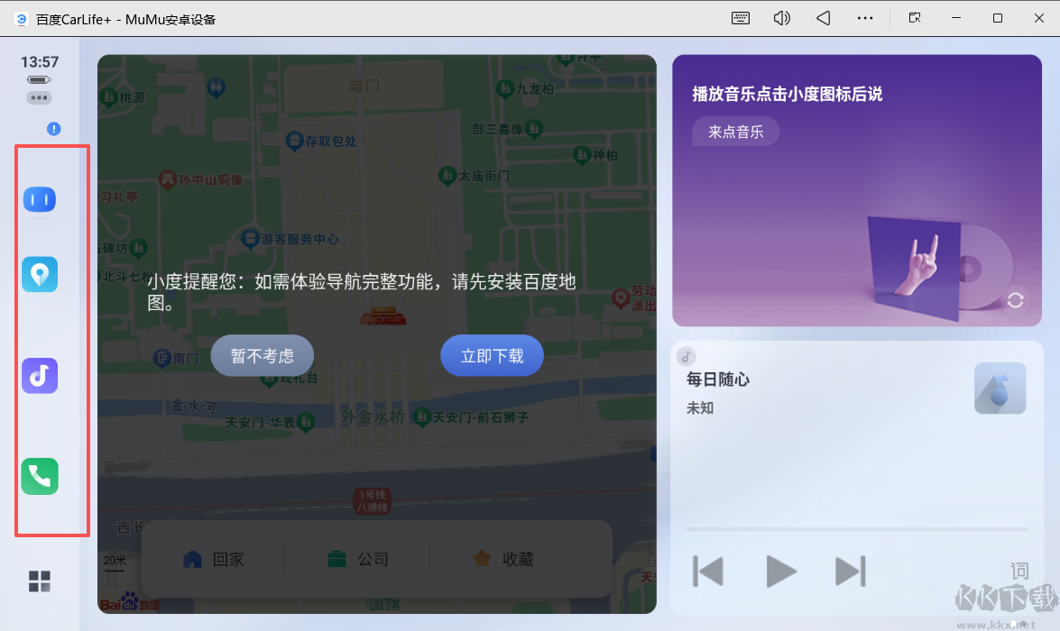Dismiss the prompt with 暂不考虑

[x=262, y=355]
